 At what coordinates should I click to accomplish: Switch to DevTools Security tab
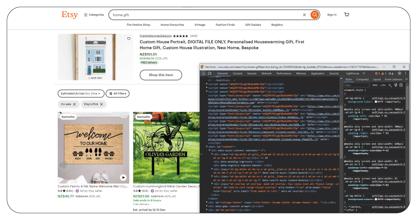pyautogui.click(x=334, y=74)
